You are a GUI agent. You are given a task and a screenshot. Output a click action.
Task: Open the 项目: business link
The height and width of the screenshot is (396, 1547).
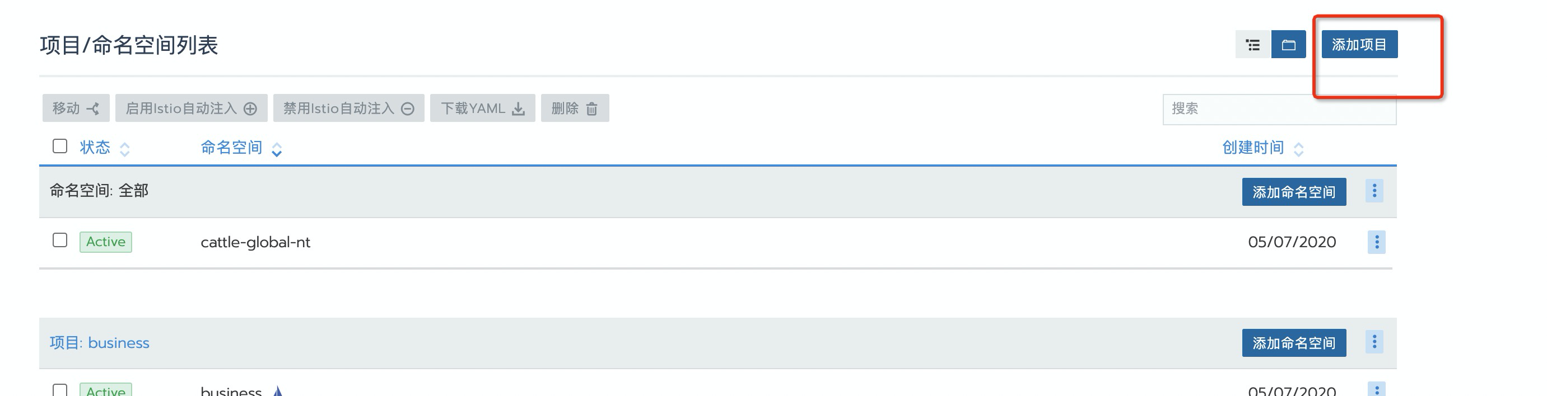[100, 343]
